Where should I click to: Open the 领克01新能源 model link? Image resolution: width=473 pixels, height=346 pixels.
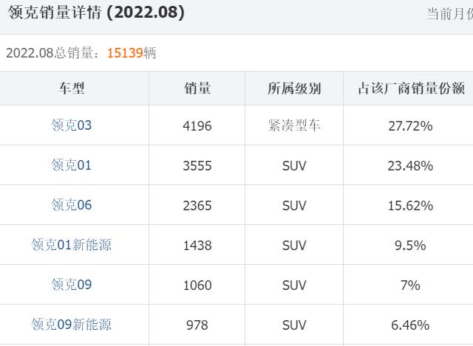(71, 245)
